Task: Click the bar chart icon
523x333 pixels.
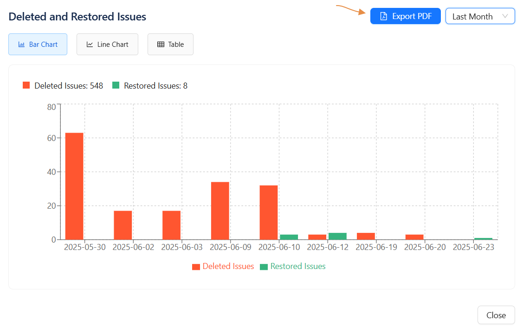Action: 21,45
